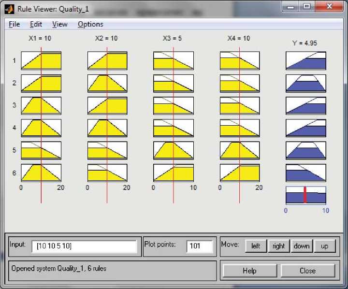
Task: Click status text 'Opened system Quality_1, 6 rules'
Action: [x=59, y=268]
